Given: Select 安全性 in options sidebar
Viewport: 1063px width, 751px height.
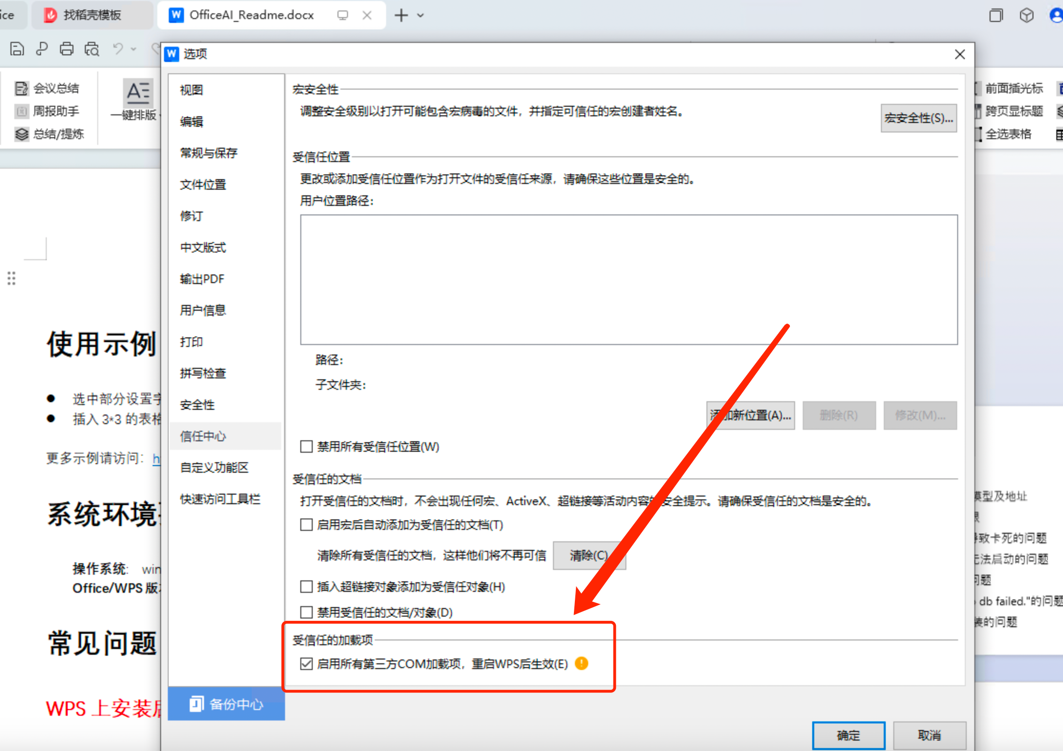Looking at the screenshot, I should [x=197, y=405].
